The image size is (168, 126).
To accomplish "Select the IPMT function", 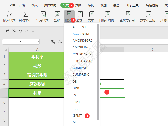I will point(76,102).
